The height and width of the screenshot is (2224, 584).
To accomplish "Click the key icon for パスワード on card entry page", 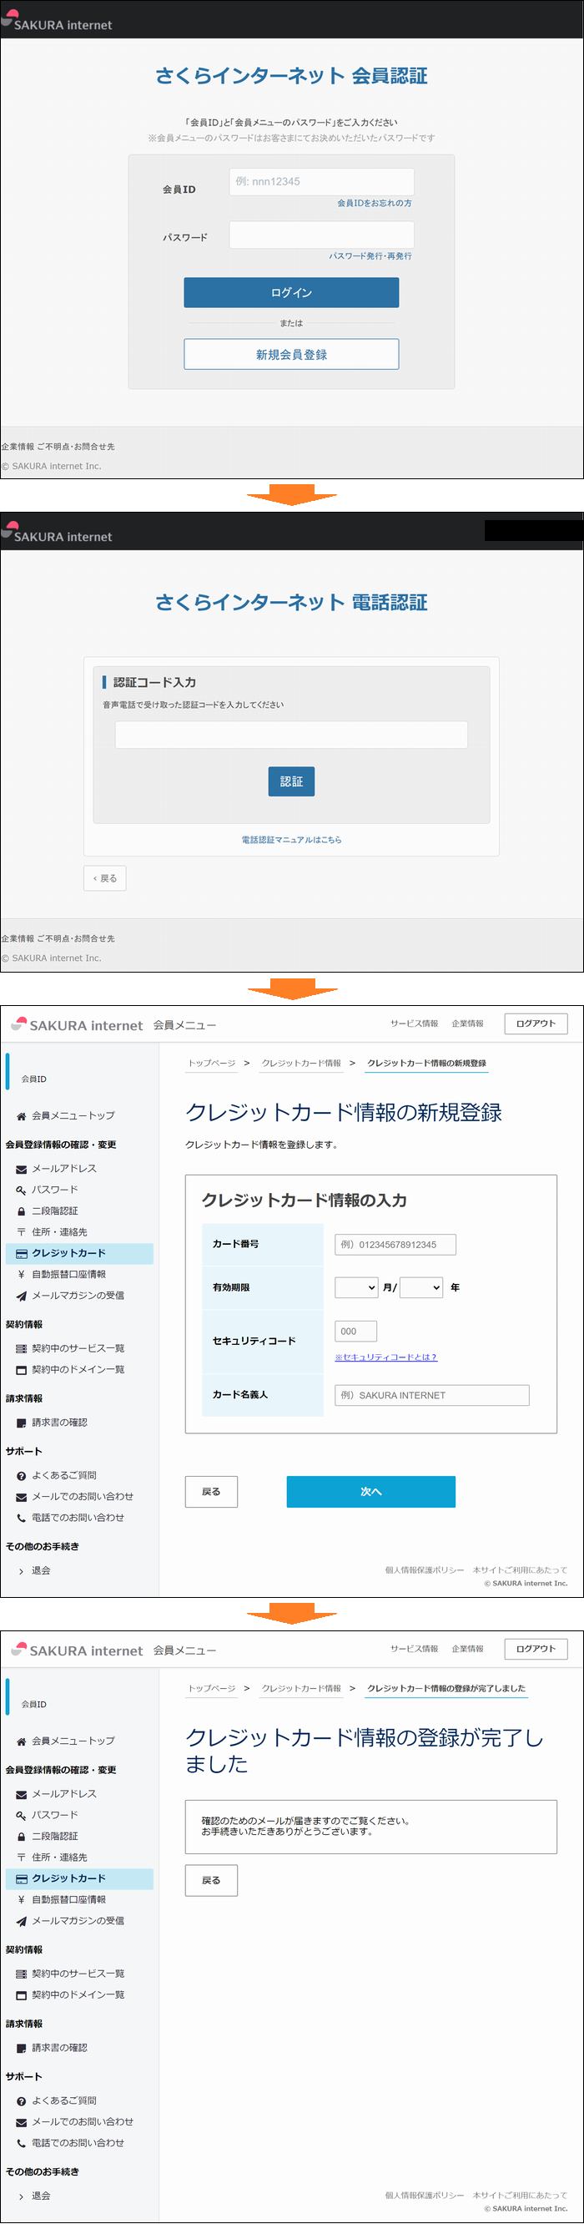I will [22, 1190].
